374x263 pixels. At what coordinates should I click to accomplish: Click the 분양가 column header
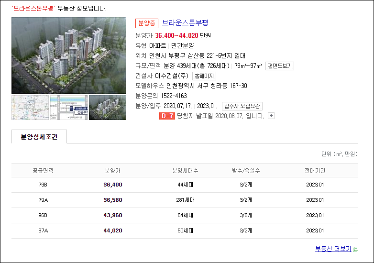point(112,171)
